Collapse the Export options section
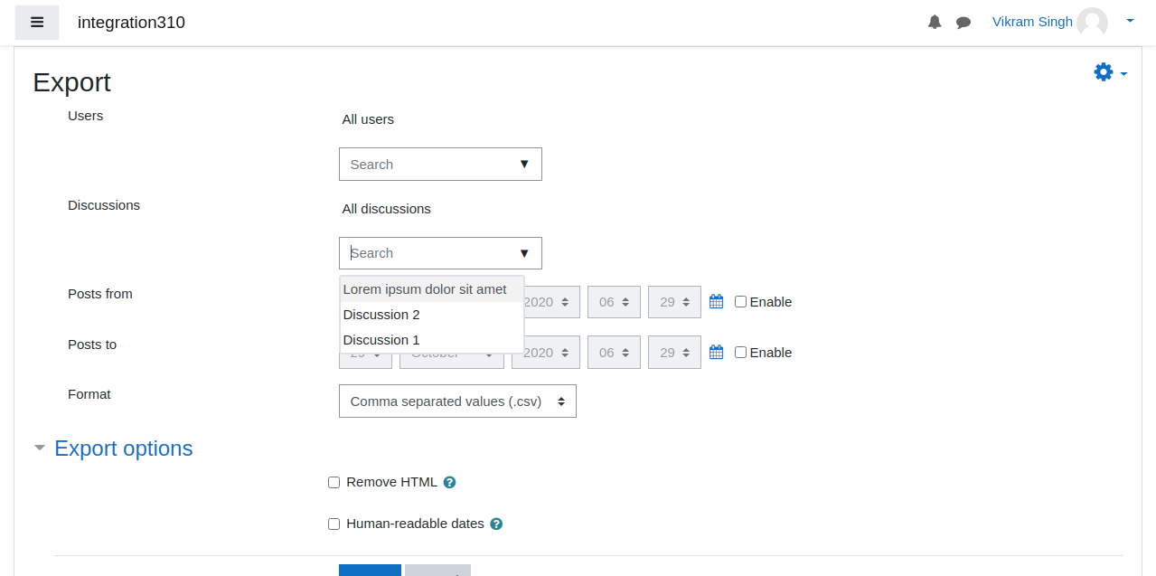 (x=40, y=449)
